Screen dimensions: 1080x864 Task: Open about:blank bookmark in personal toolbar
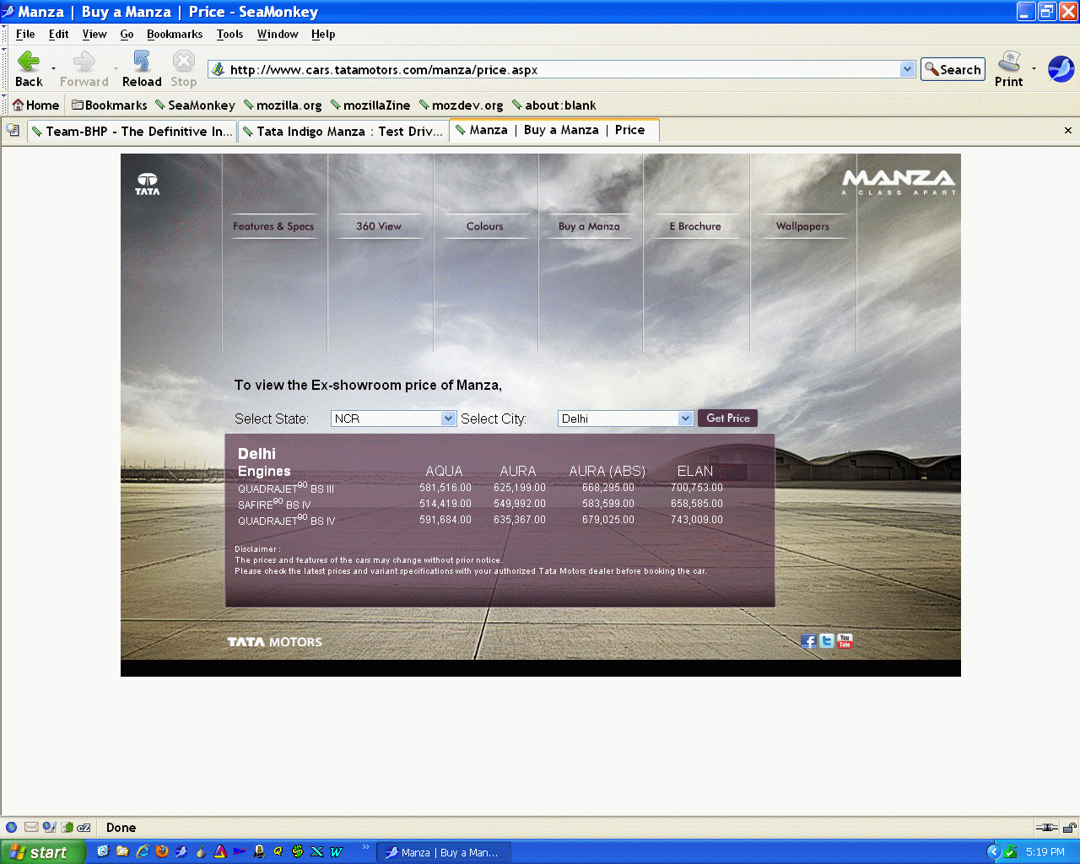[x=554, y=105]
